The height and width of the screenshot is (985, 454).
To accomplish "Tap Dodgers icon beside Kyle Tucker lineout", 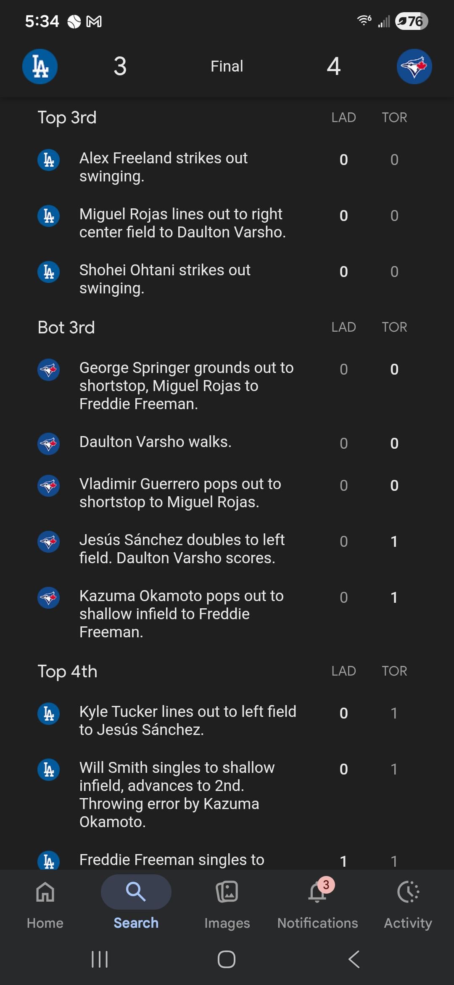I will coord(48,713).
